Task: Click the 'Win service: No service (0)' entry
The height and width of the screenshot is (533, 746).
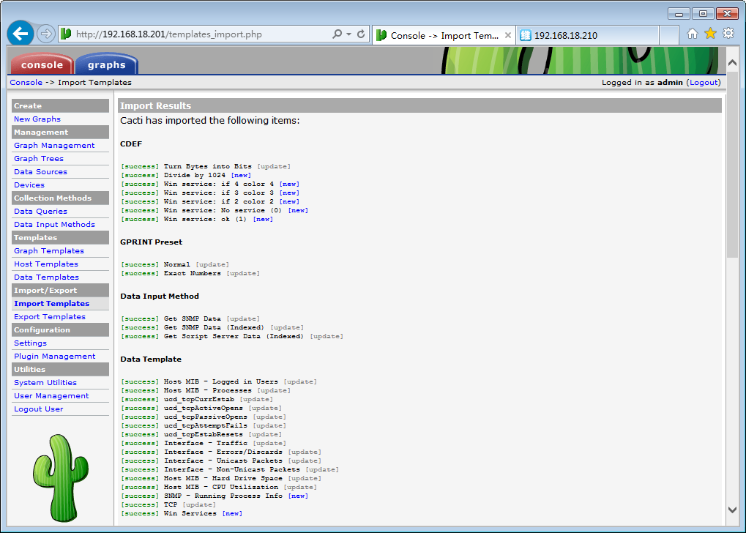Action: pos(223,210)
